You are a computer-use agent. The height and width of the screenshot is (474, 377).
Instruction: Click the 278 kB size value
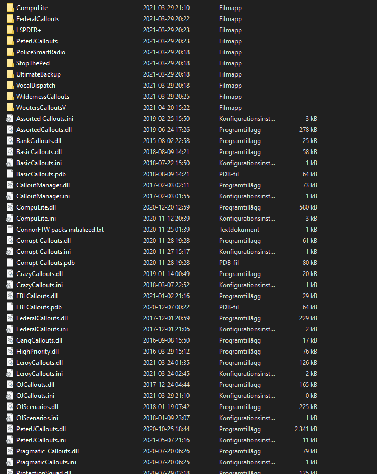click(x=308, y=130)
